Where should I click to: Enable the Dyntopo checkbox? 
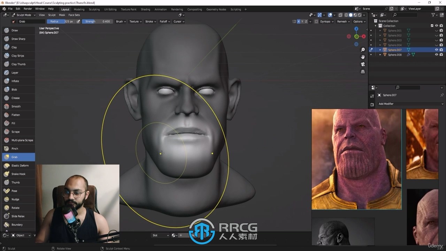click(316, 22)
